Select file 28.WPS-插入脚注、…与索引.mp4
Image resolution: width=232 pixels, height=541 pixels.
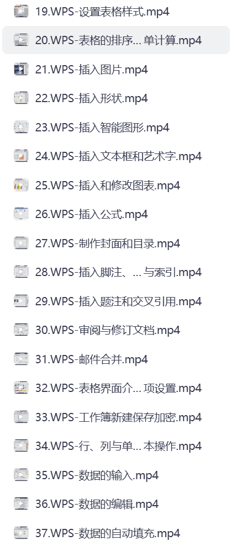tap(116, 272)
